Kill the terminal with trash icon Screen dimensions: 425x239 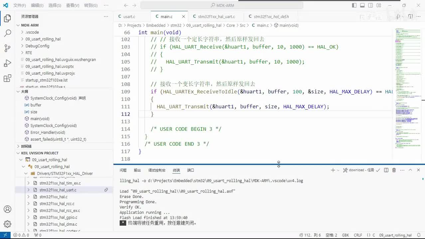pos(394,170)
